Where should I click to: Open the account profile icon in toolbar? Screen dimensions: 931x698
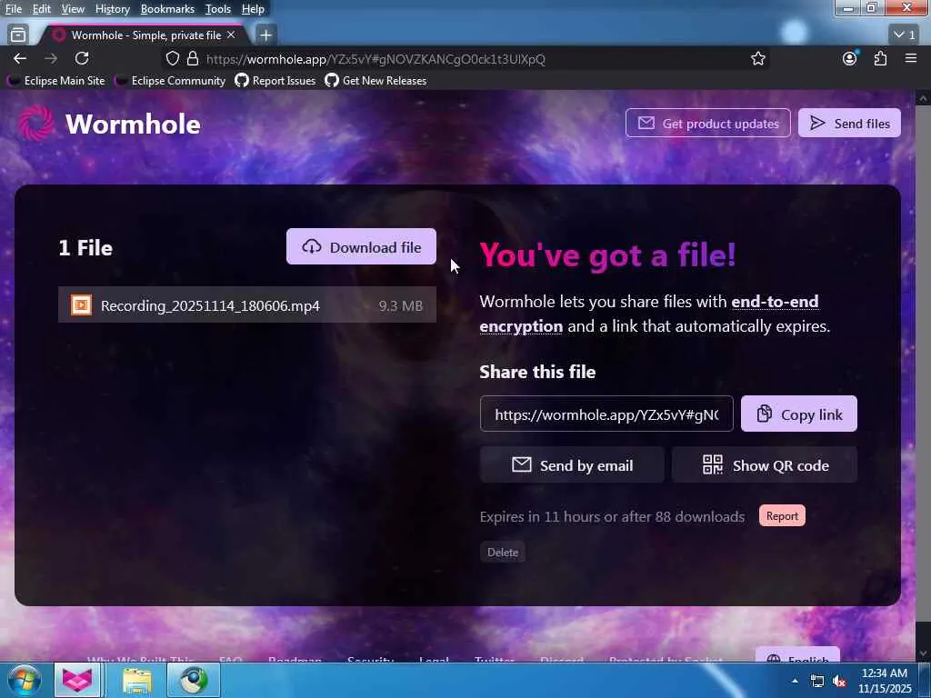[x=850, y=58]
